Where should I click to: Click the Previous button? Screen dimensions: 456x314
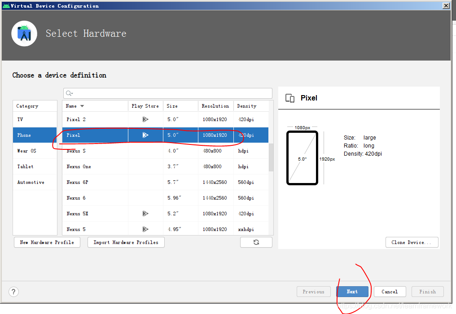pyautogui.click(x=313, y=292)
